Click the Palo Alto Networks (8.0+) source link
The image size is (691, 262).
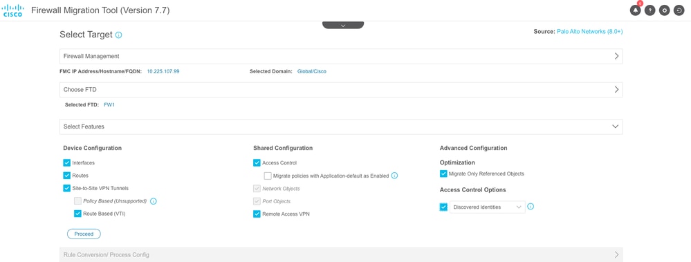(x=589, y=32)
